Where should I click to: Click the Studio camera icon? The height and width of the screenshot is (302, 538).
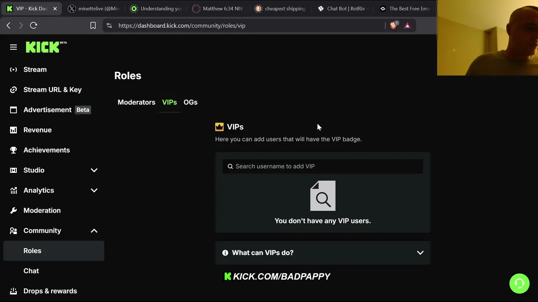pos(13,170)
